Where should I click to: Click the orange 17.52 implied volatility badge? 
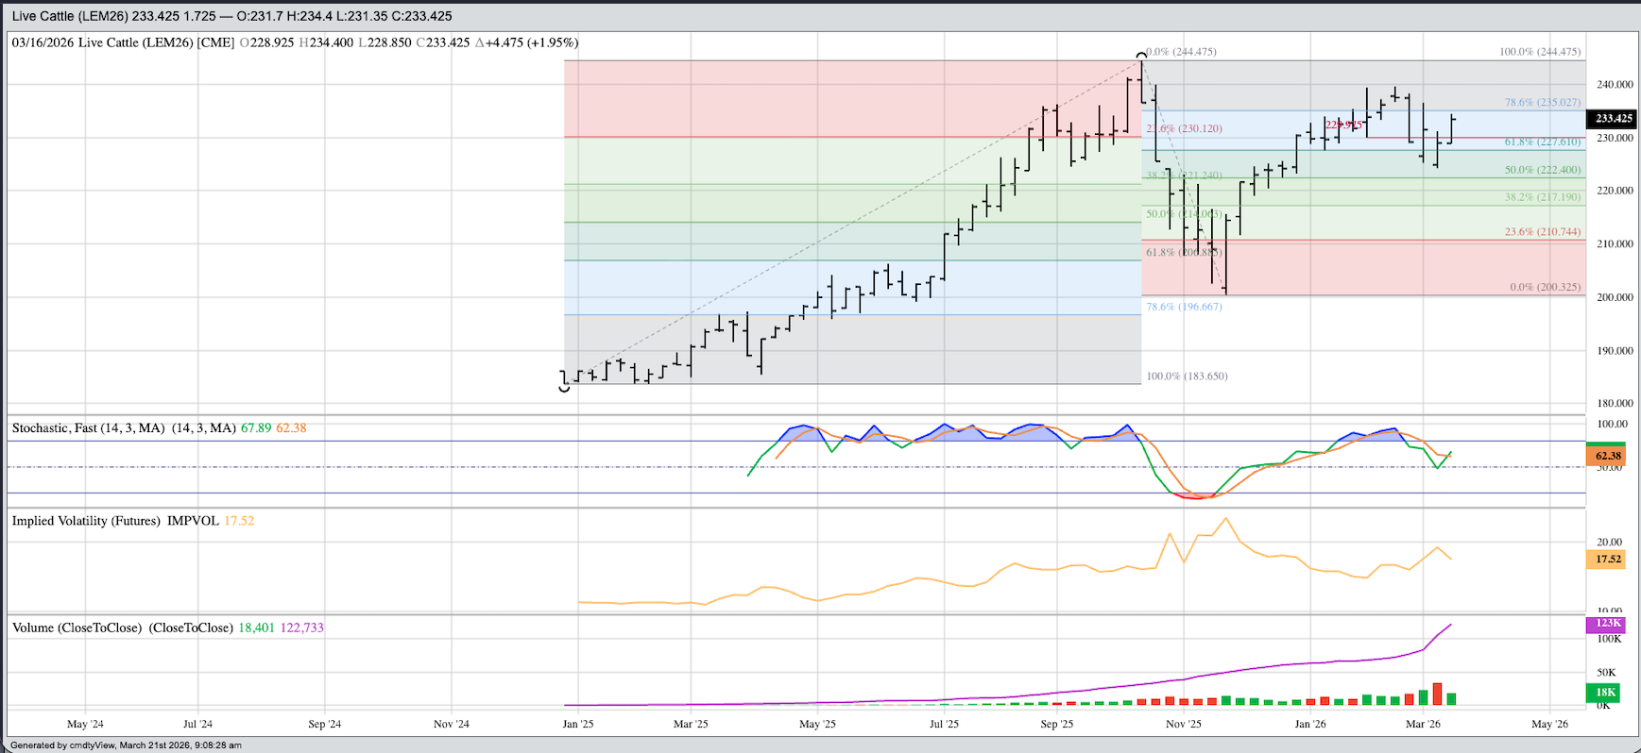pyautogui.click(x=1608, y=560)
